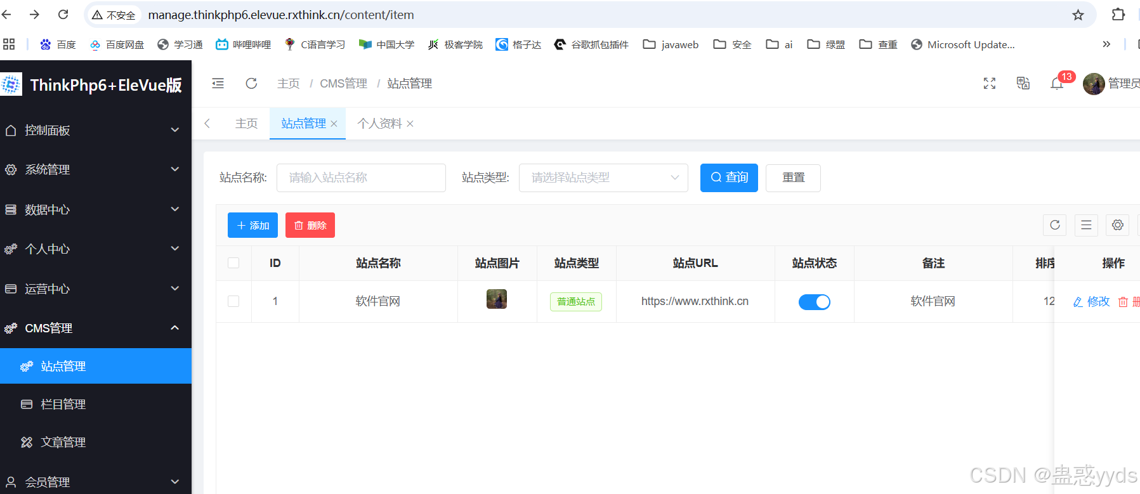Expand the 运营中心 sidebar menu
The height and width of the screenshot is (494, 1140).
96,289
